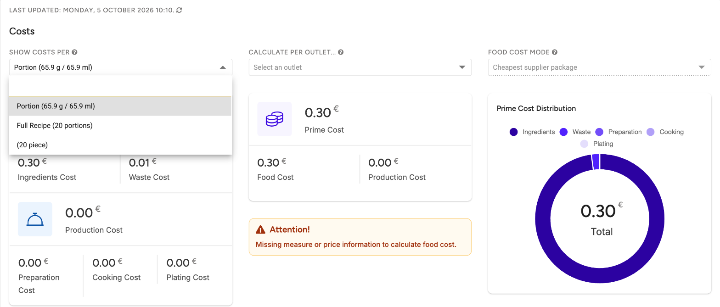Toggle Plating legend entry in chart
The image size is (720, 307).
coord(596,144)
